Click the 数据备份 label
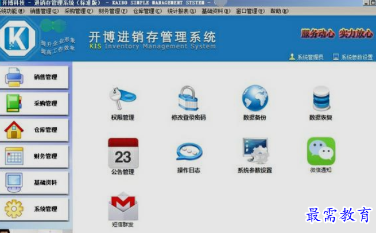Image resolution: width=376 pixels, height=233 pixels. 255,118
